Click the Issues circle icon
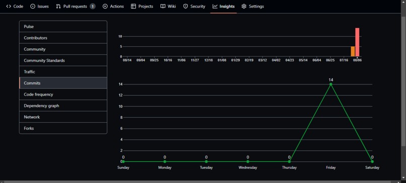Screen dimensions: 406x183 [33, 7]
